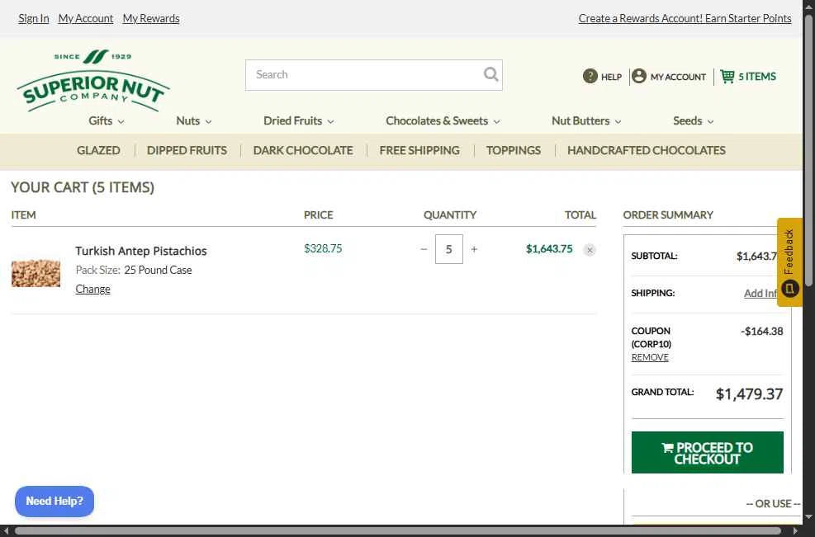This screenshot has width=815, height=537.
Task: Click the YOUR CART (5 ITEMS) heading
Action: [83, 187]
